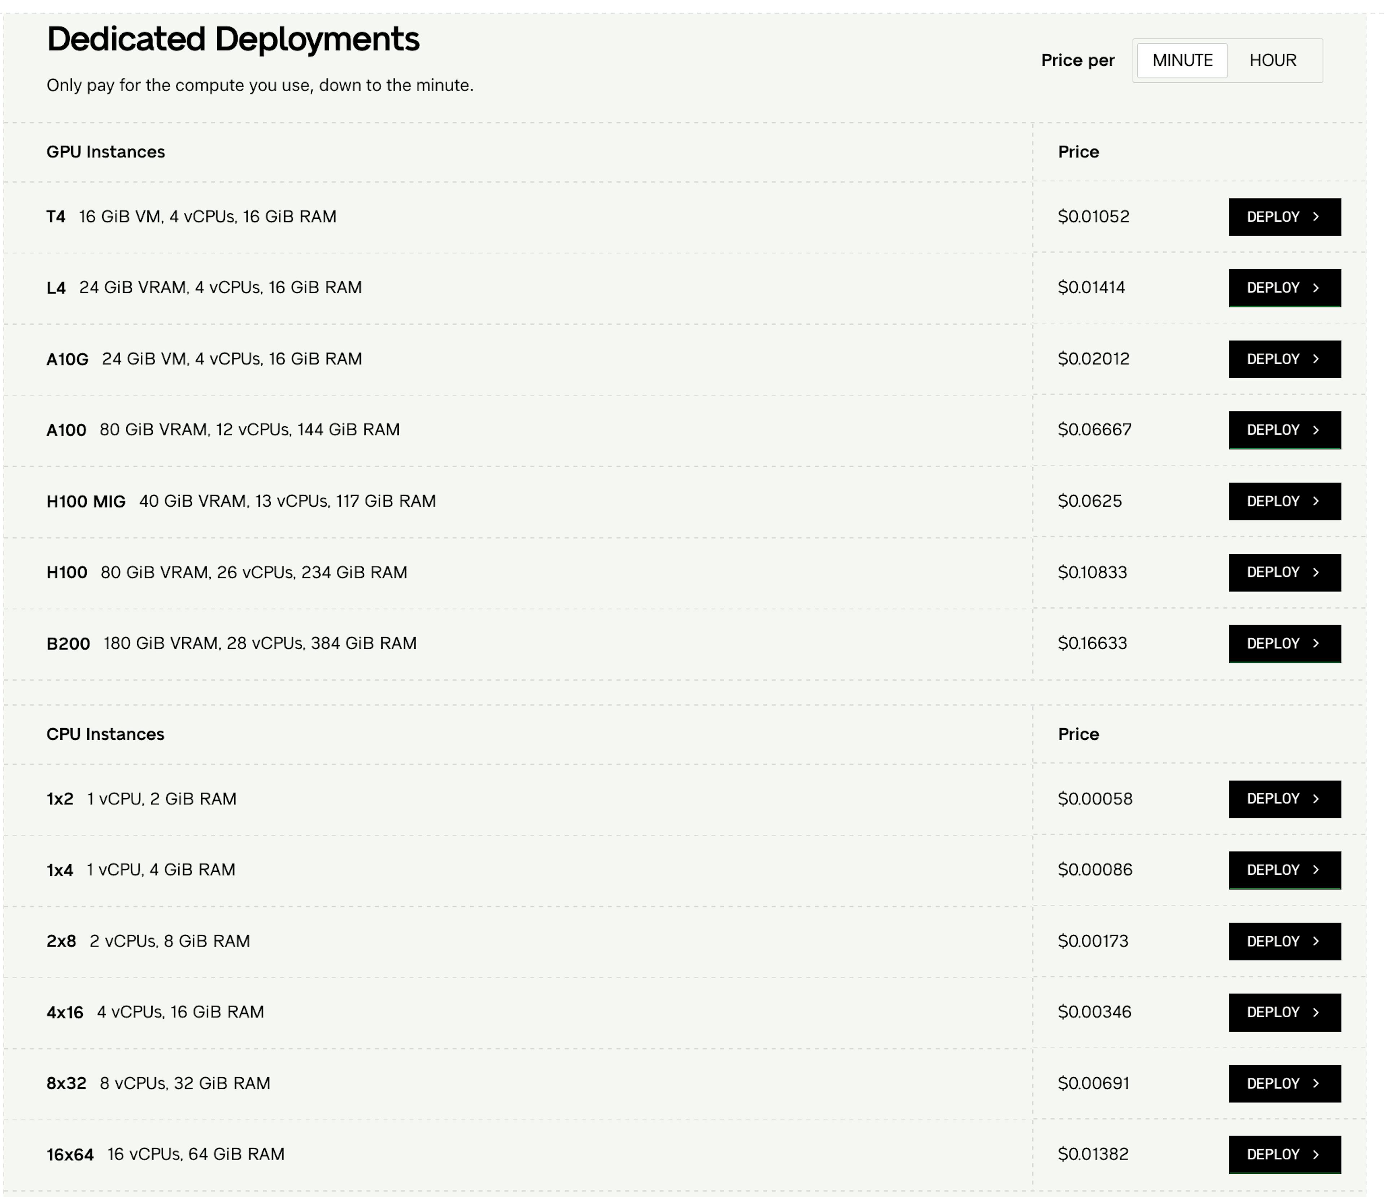Switch pricing display to MINUTE
This screenshot has height=1197, width=1386.
coord(1181,60)
